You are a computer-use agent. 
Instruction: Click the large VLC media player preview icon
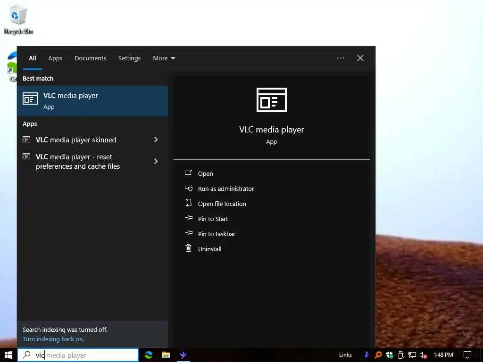pyautogui.click(x=271, y=100)
